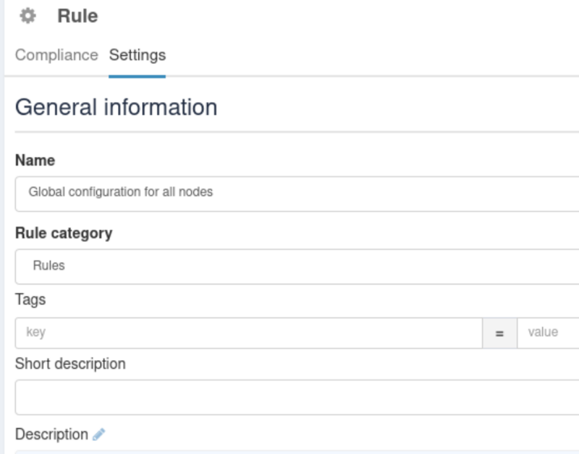This screenshot has height=454, width=579.
Task: Open the Rule category dropdown
Action: coord(297,266)
